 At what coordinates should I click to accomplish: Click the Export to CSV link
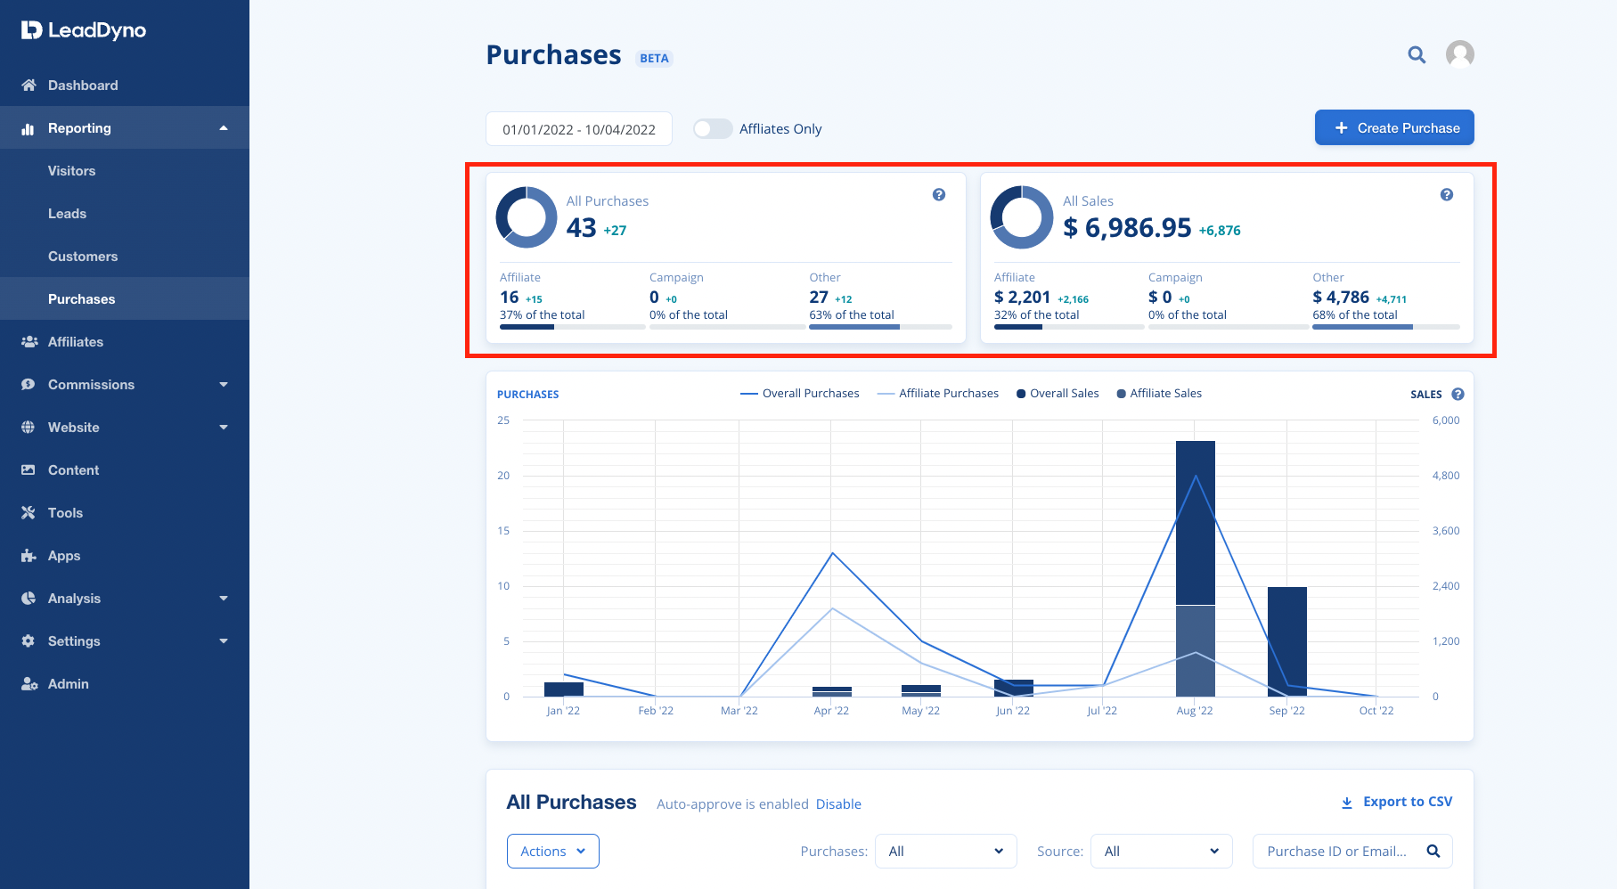(x=1397, y=802)
